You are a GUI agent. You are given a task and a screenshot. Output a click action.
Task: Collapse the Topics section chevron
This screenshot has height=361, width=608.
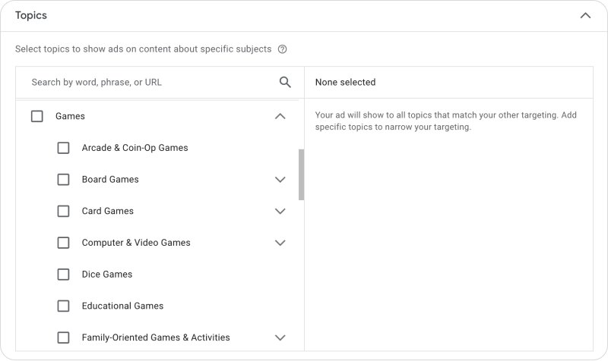pyautogui.click(x=585, y=15)
